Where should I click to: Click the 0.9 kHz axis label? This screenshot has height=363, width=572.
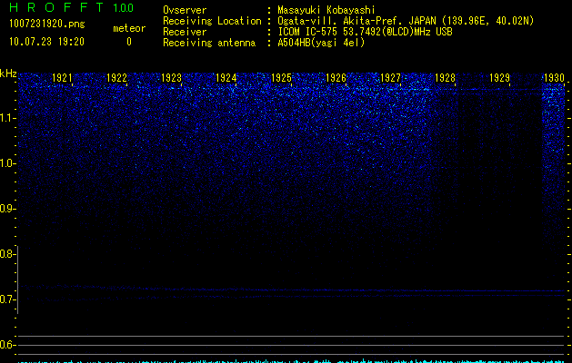point(6,209)
